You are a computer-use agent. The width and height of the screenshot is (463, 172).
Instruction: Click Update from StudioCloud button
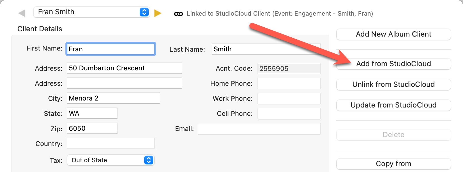pos(393,105)
